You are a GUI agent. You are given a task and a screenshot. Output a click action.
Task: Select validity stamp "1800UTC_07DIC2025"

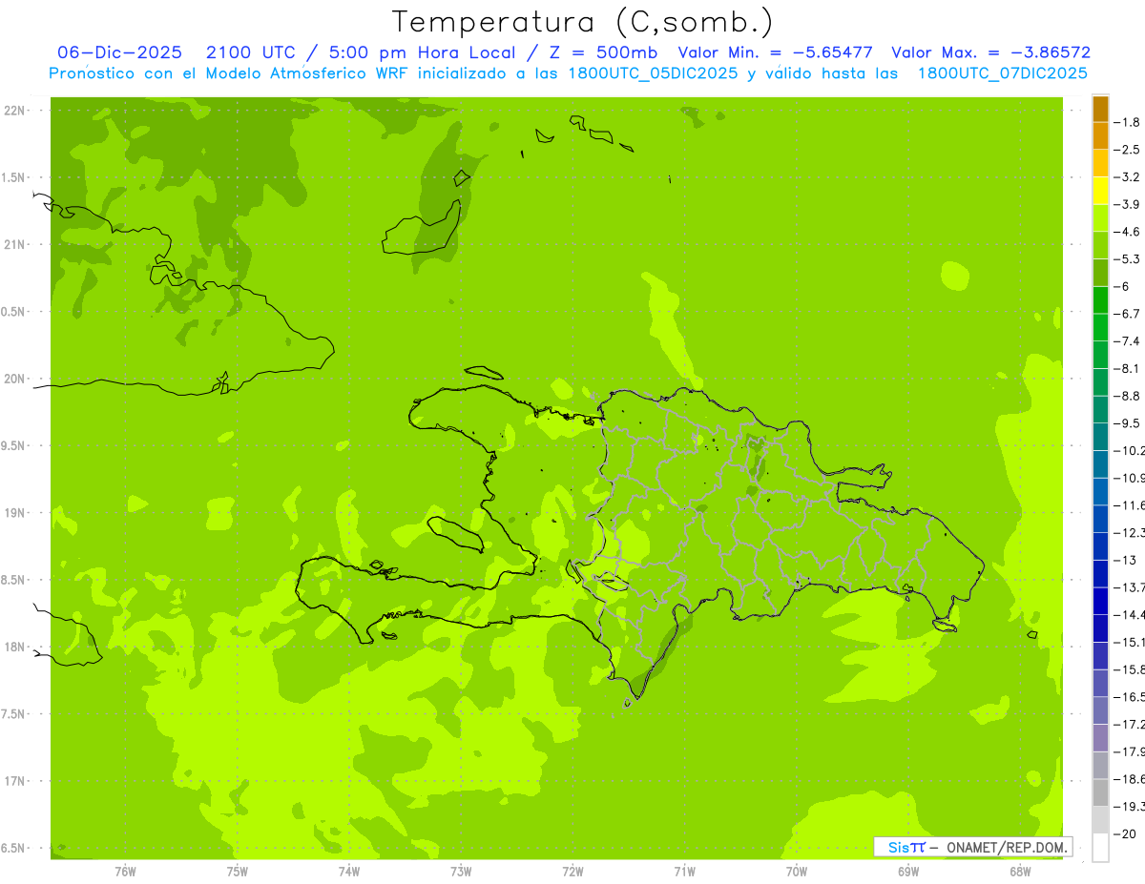point(1003,73)
